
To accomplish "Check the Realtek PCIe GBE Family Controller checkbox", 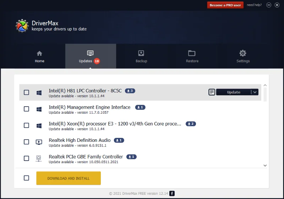I will point(26,158).
